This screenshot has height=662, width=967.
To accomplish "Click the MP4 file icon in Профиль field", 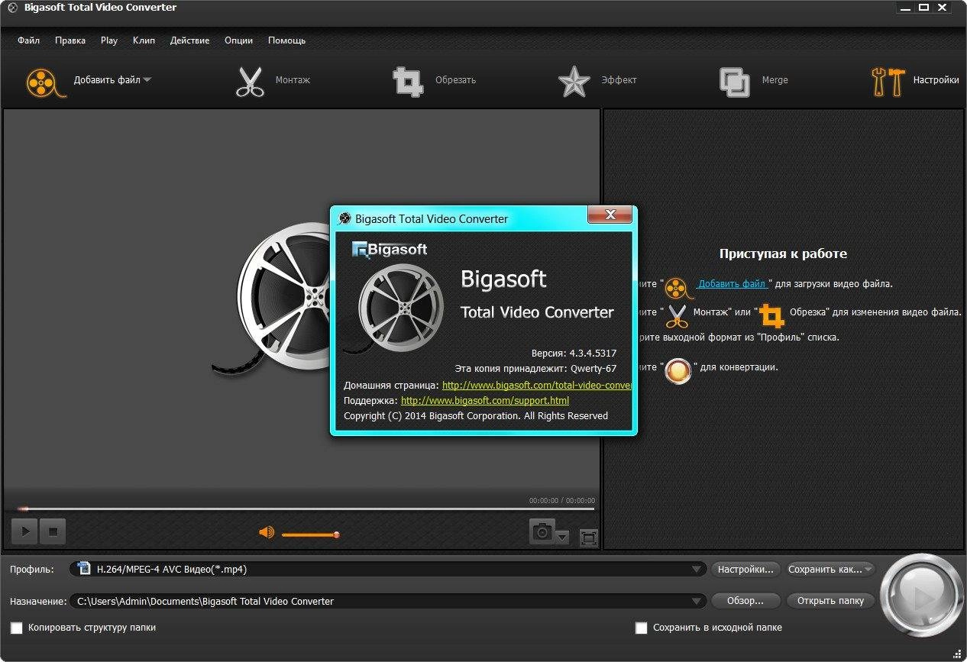I will (84, 569).
